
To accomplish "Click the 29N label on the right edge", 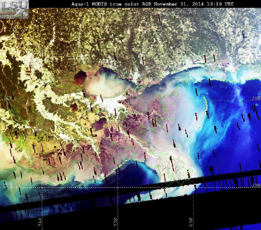I will pyautogui.click(x=256, y=185).
